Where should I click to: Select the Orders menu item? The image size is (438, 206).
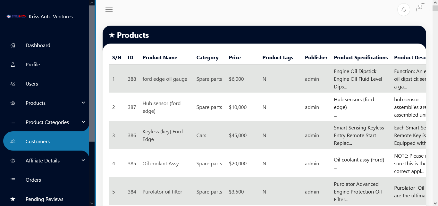pos(46,180)
